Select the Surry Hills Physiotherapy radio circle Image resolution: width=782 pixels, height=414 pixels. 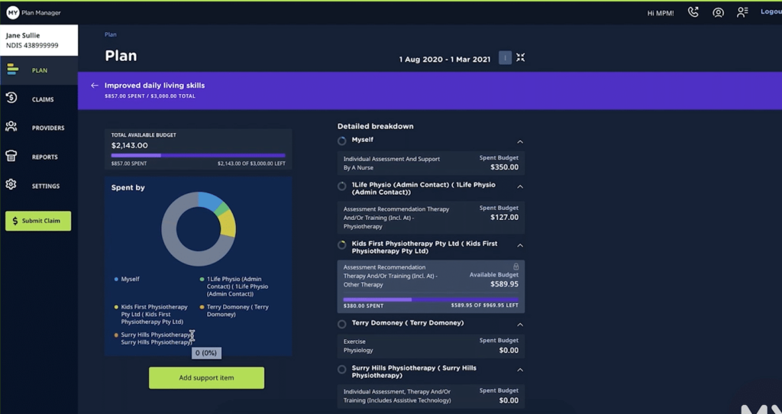point(342,370)
